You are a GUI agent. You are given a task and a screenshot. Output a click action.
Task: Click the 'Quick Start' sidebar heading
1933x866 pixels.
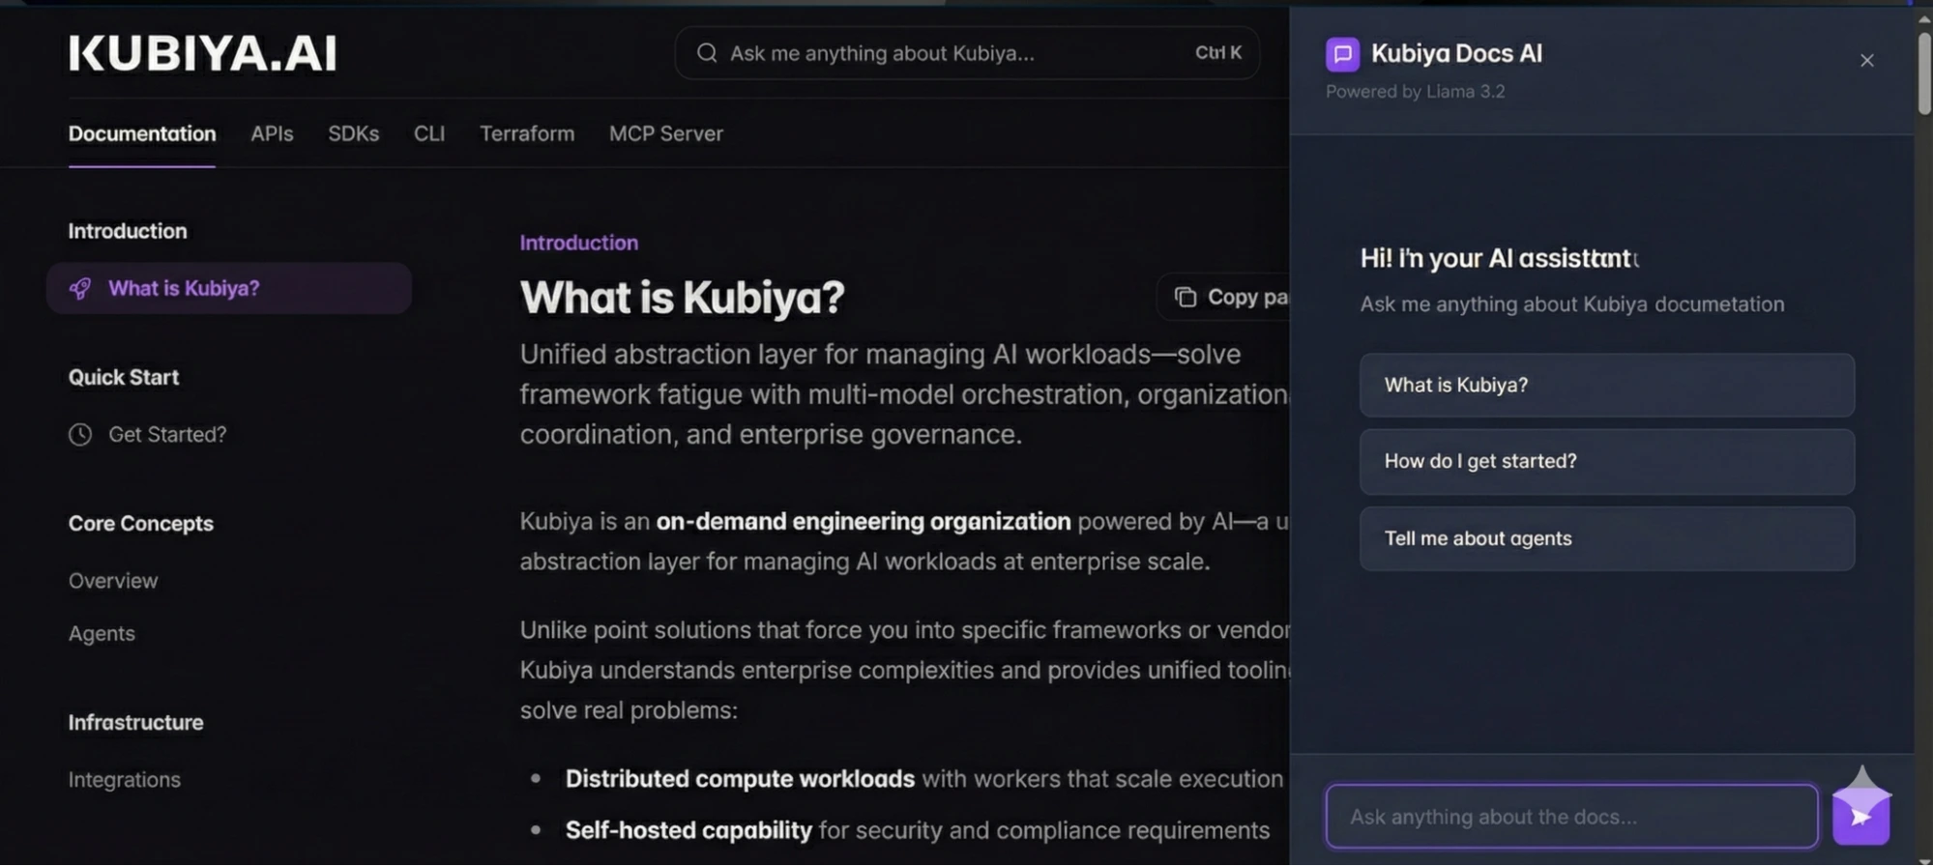pos(124,377)
